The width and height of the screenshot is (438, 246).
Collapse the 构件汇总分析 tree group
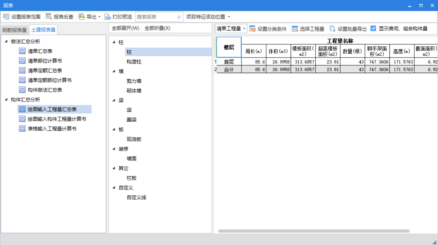(x=6, y=100)
